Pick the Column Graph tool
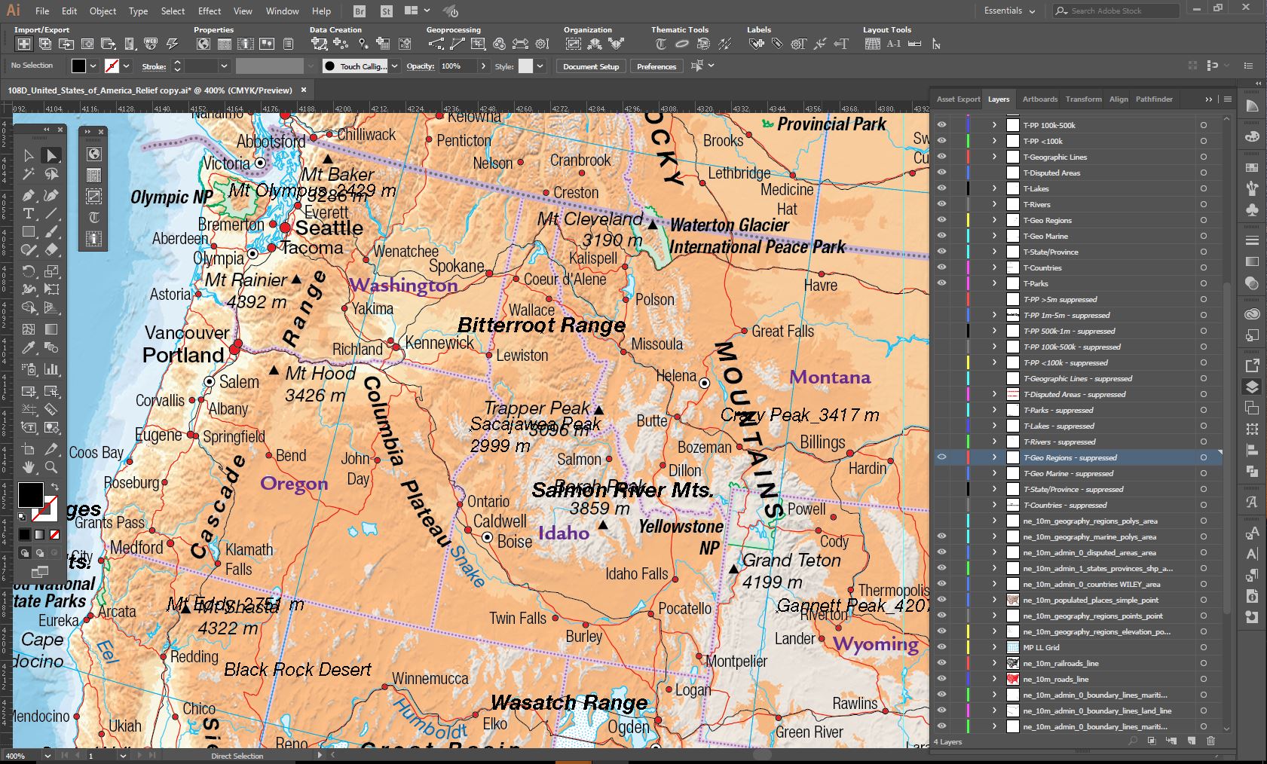 click(51, 369)
